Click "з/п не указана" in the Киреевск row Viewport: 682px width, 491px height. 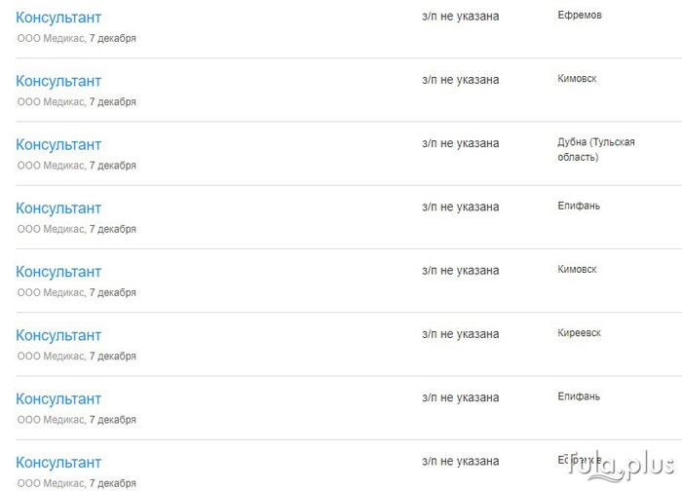(460, 334)
